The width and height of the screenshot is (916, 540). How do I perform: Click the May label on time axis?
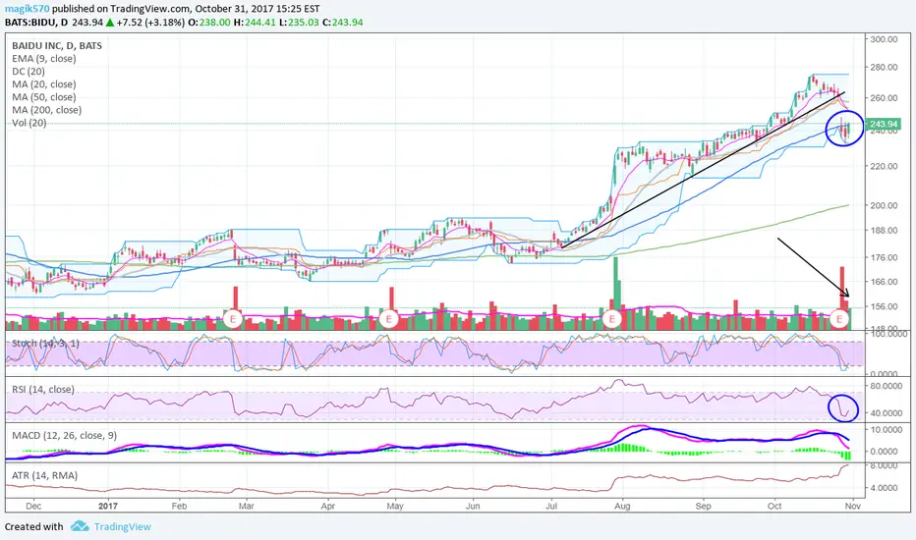395,506
